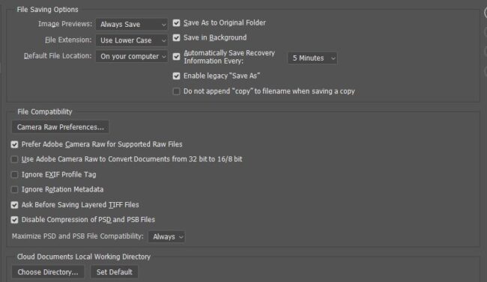
Task: Click the Always Save chevron arrow
Action: pos(163,25)
